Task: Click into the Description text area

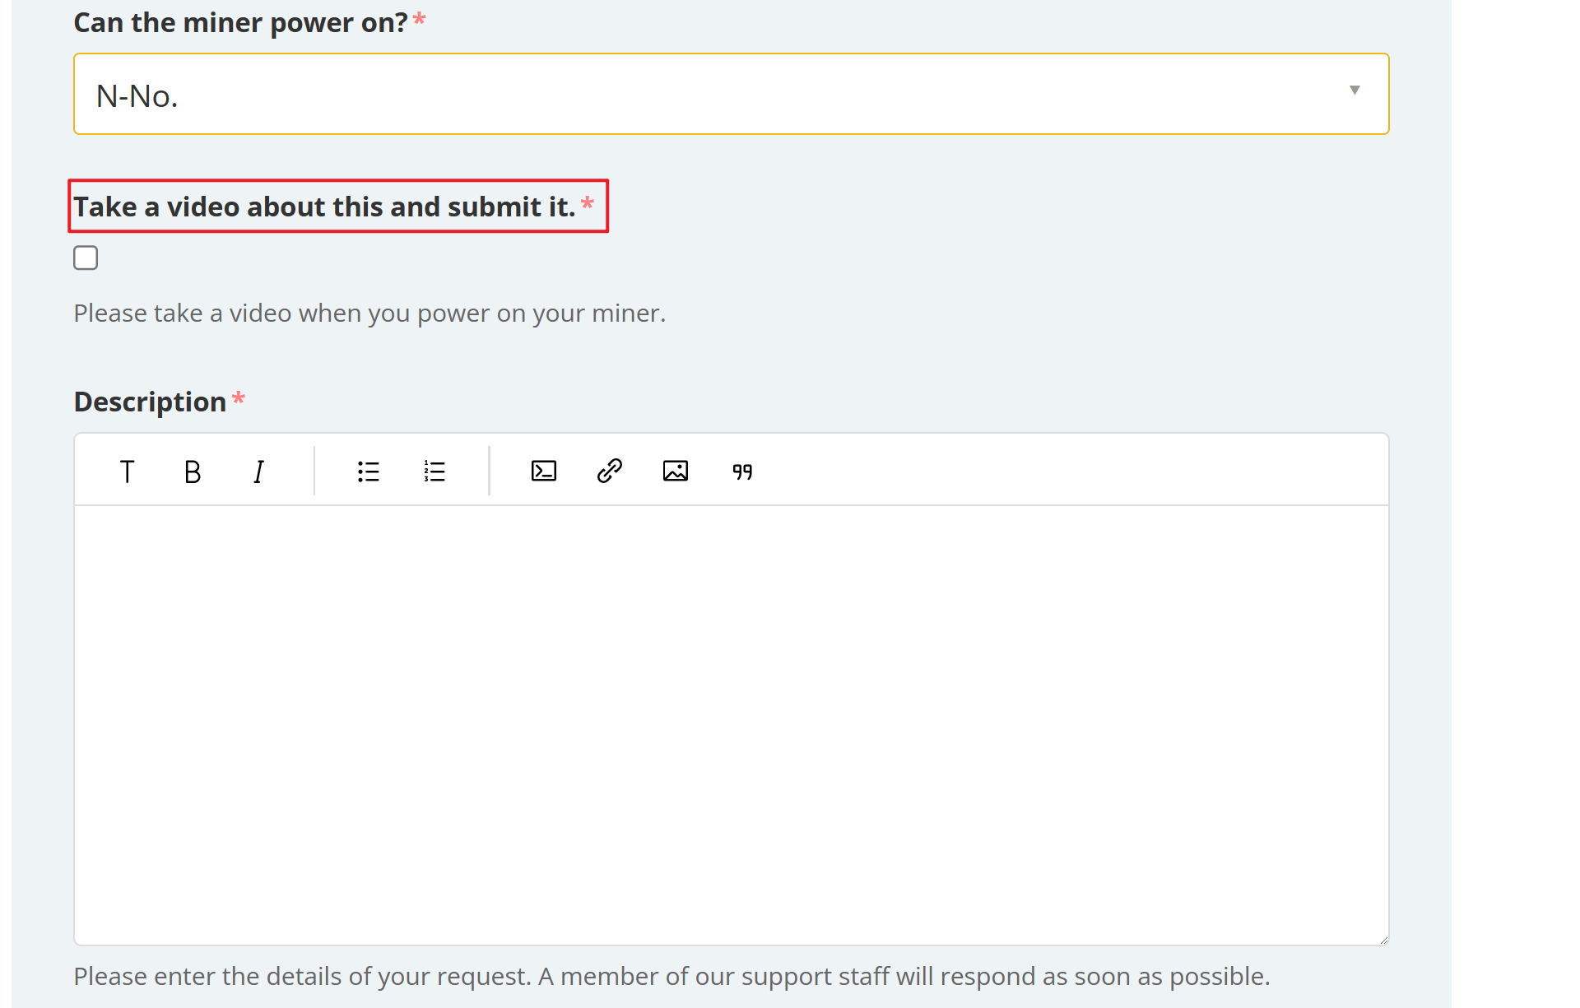Action: [731, 724]
